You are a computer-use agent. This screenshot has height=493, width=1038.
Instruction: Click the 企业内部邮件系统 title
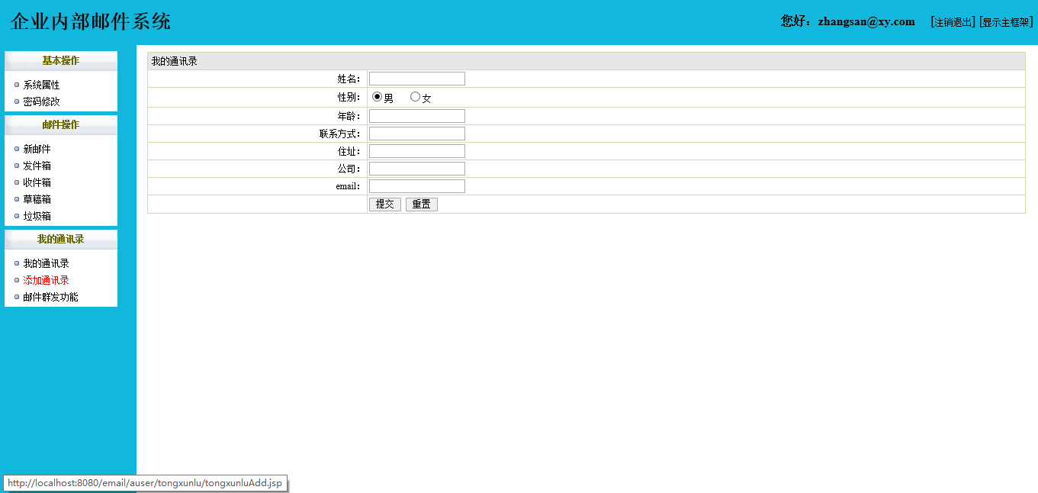pyautogui.click(x=91, y=21)
